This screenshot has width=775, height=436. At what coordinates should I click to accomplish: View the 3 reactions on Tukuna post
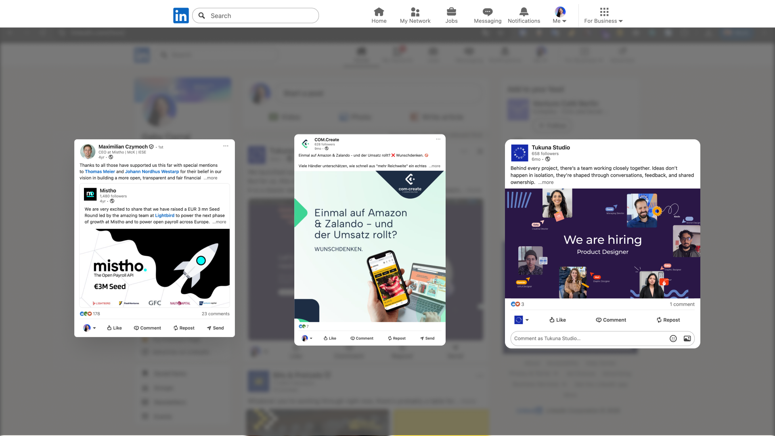click(x=517, y=304)
